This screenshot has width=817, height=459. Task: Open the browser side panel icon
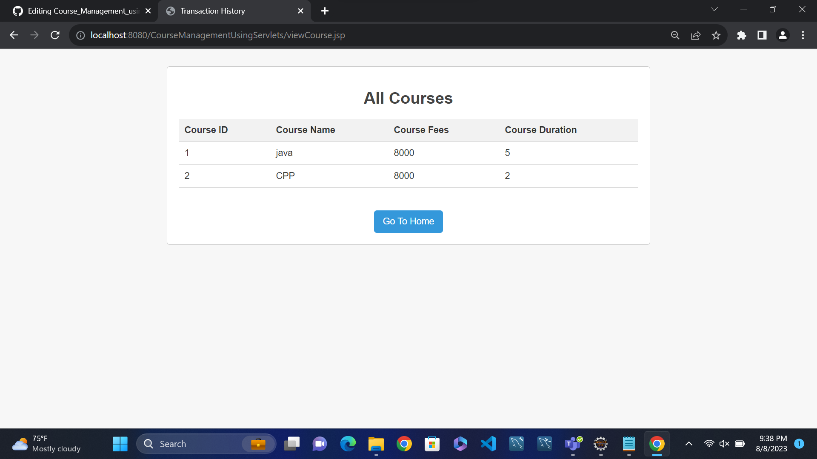[762, 35]
